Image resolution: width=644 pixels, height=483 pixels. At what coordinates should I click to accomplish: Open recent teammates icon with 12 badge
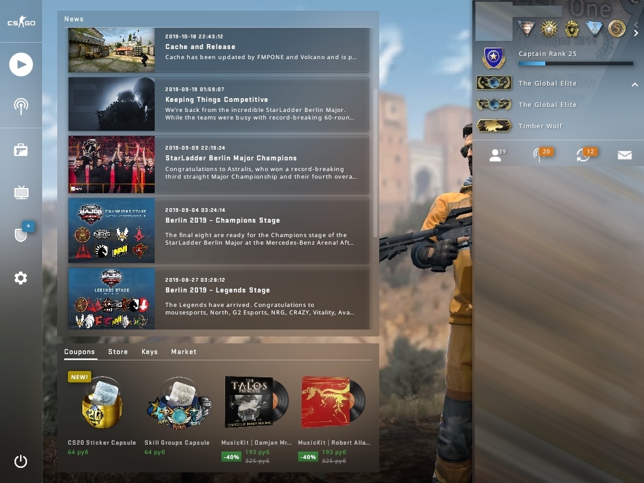[586, 155]
